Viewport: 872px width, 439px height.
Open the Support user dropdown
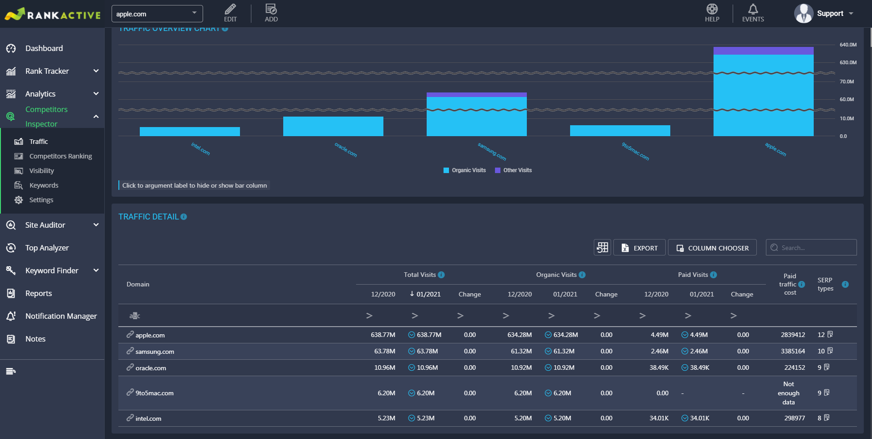[x=825, y=13]
